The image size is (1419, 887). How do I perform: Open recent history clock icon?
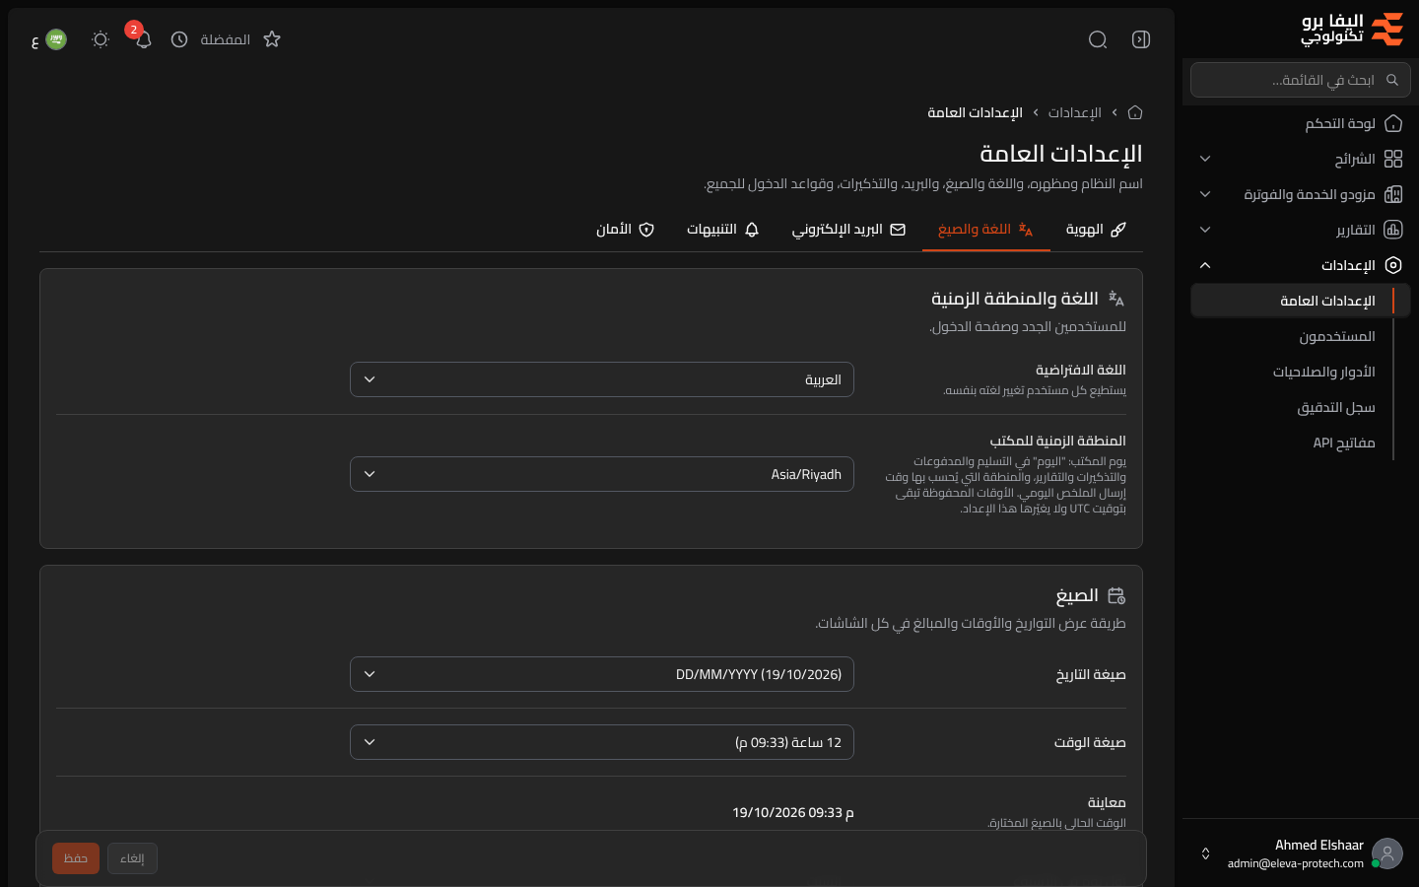[x=179, y=39]
